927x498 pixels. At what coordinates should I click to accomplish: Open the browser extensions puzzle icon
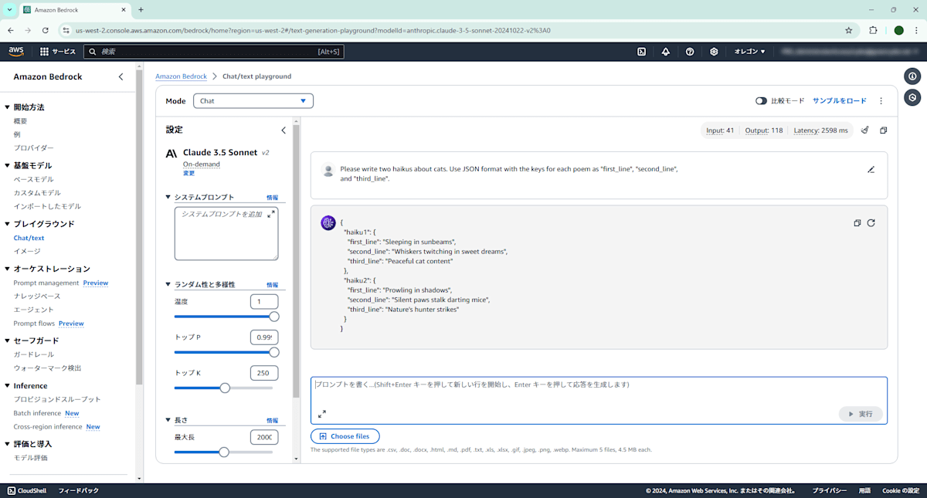point(873,30)
